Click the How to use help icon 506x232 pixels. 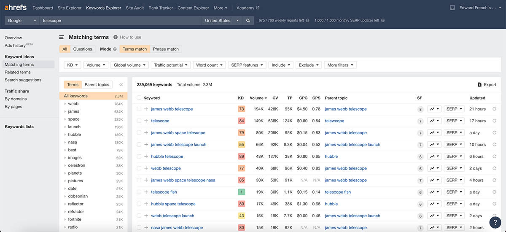116,37
